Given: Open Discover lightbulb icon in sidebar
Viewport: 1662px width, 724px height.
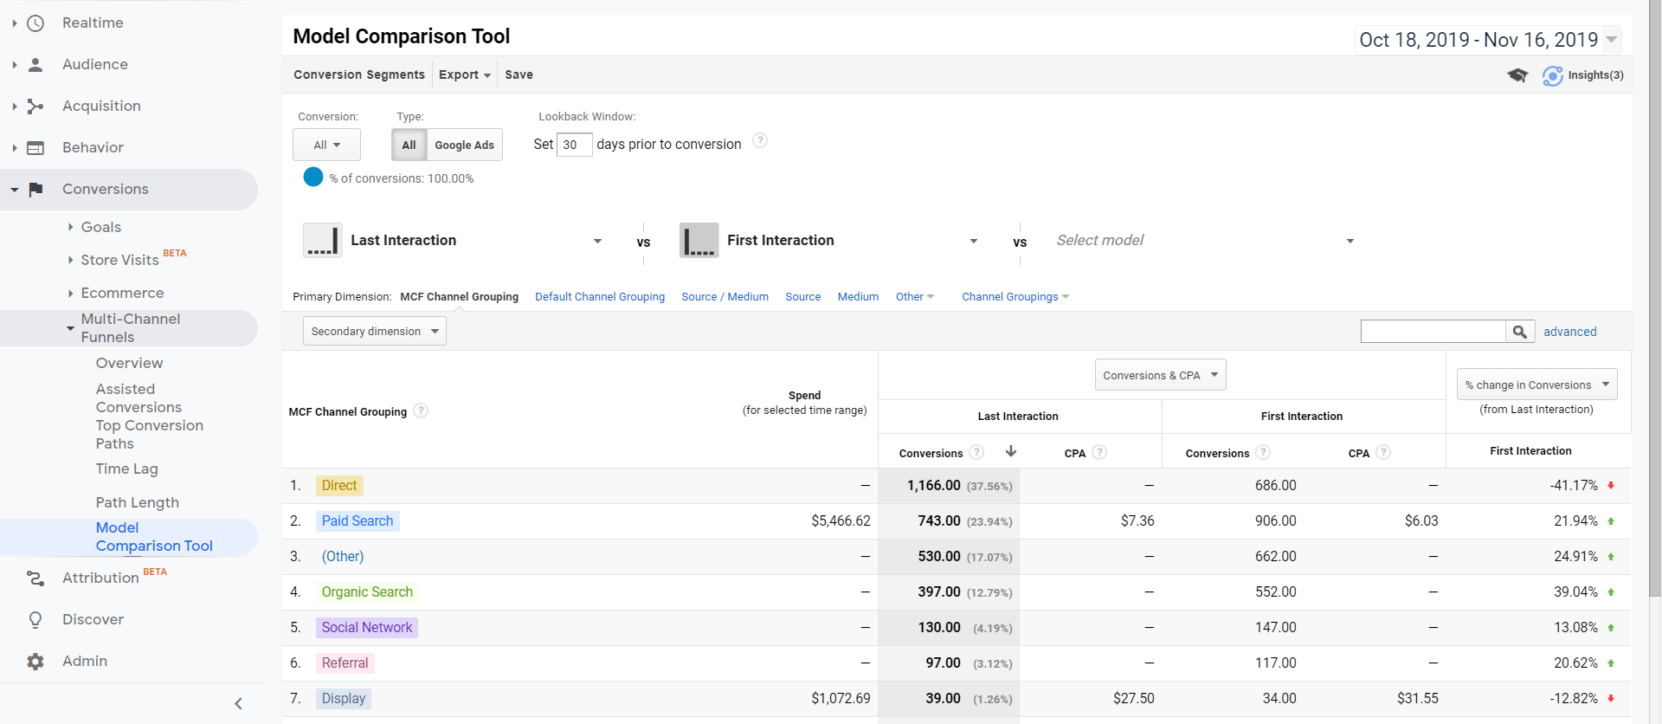Looking at the screenshot, I should [x=35, y=620].
